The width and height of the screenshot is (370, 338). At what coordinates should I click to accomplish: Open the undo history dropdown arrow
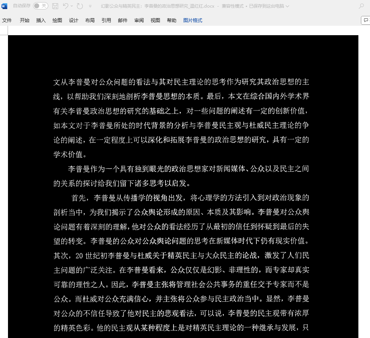pos(72,6)
